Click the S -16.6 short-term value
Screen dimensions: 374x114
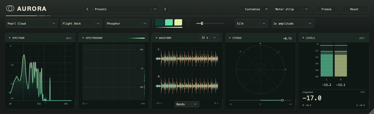point(360,105)
